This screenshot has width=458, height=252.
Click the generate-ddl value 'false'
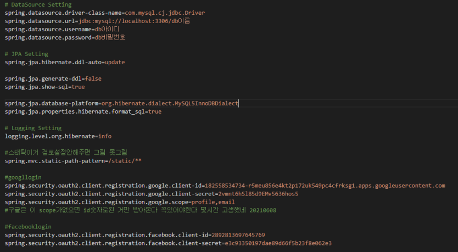(x=93, y=79)
